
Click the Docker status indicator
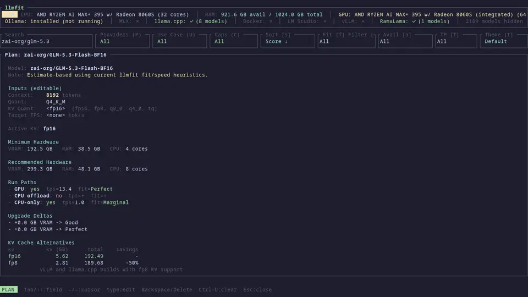pyautogui.click(x=257, y=21)
